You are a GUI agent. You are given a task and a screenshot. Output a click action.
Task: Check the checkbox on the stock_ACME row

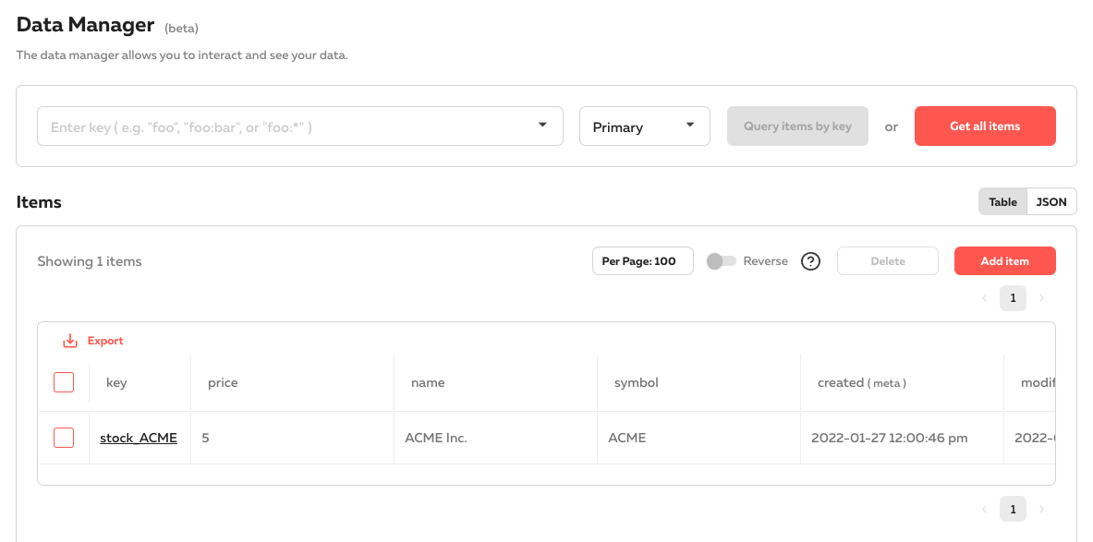pos(64,437)
